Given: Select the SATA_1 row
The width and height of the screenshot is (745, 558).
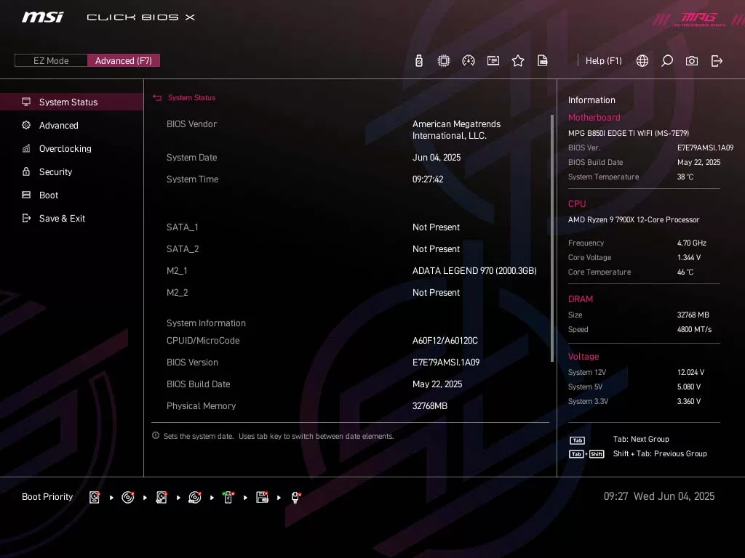Looking at the screenshot, I should click(x=351, y=227).
